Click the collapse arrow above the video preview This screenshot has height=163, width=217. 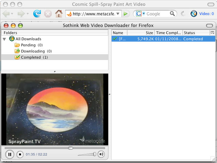(x=55, y=72)
